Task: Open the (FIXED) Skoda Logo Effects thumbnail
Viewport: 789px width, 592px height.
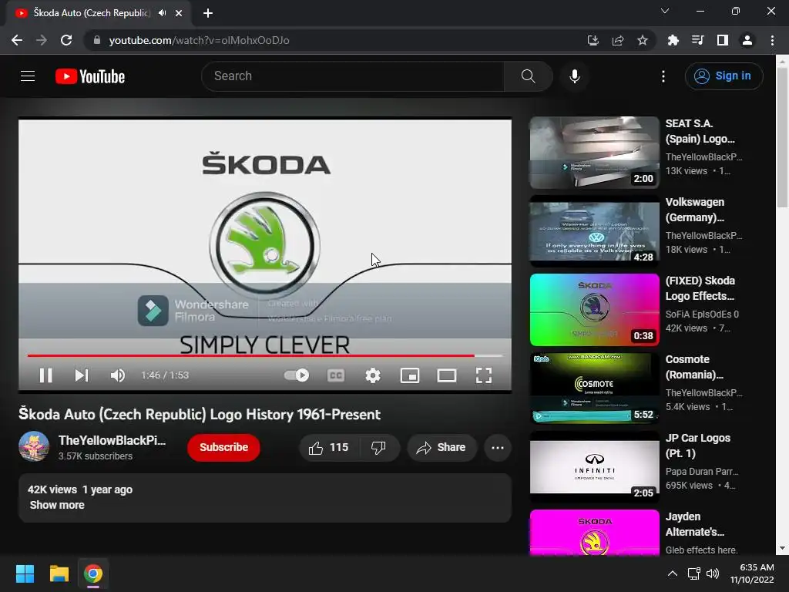Action: pos(594,310)
